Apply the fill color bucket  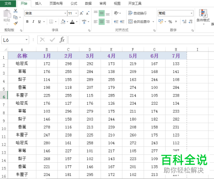click(63, 21)
